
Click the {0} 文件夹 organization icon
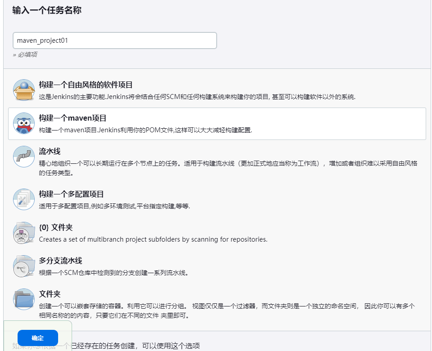pyautogui.click(x=24, y=233)
